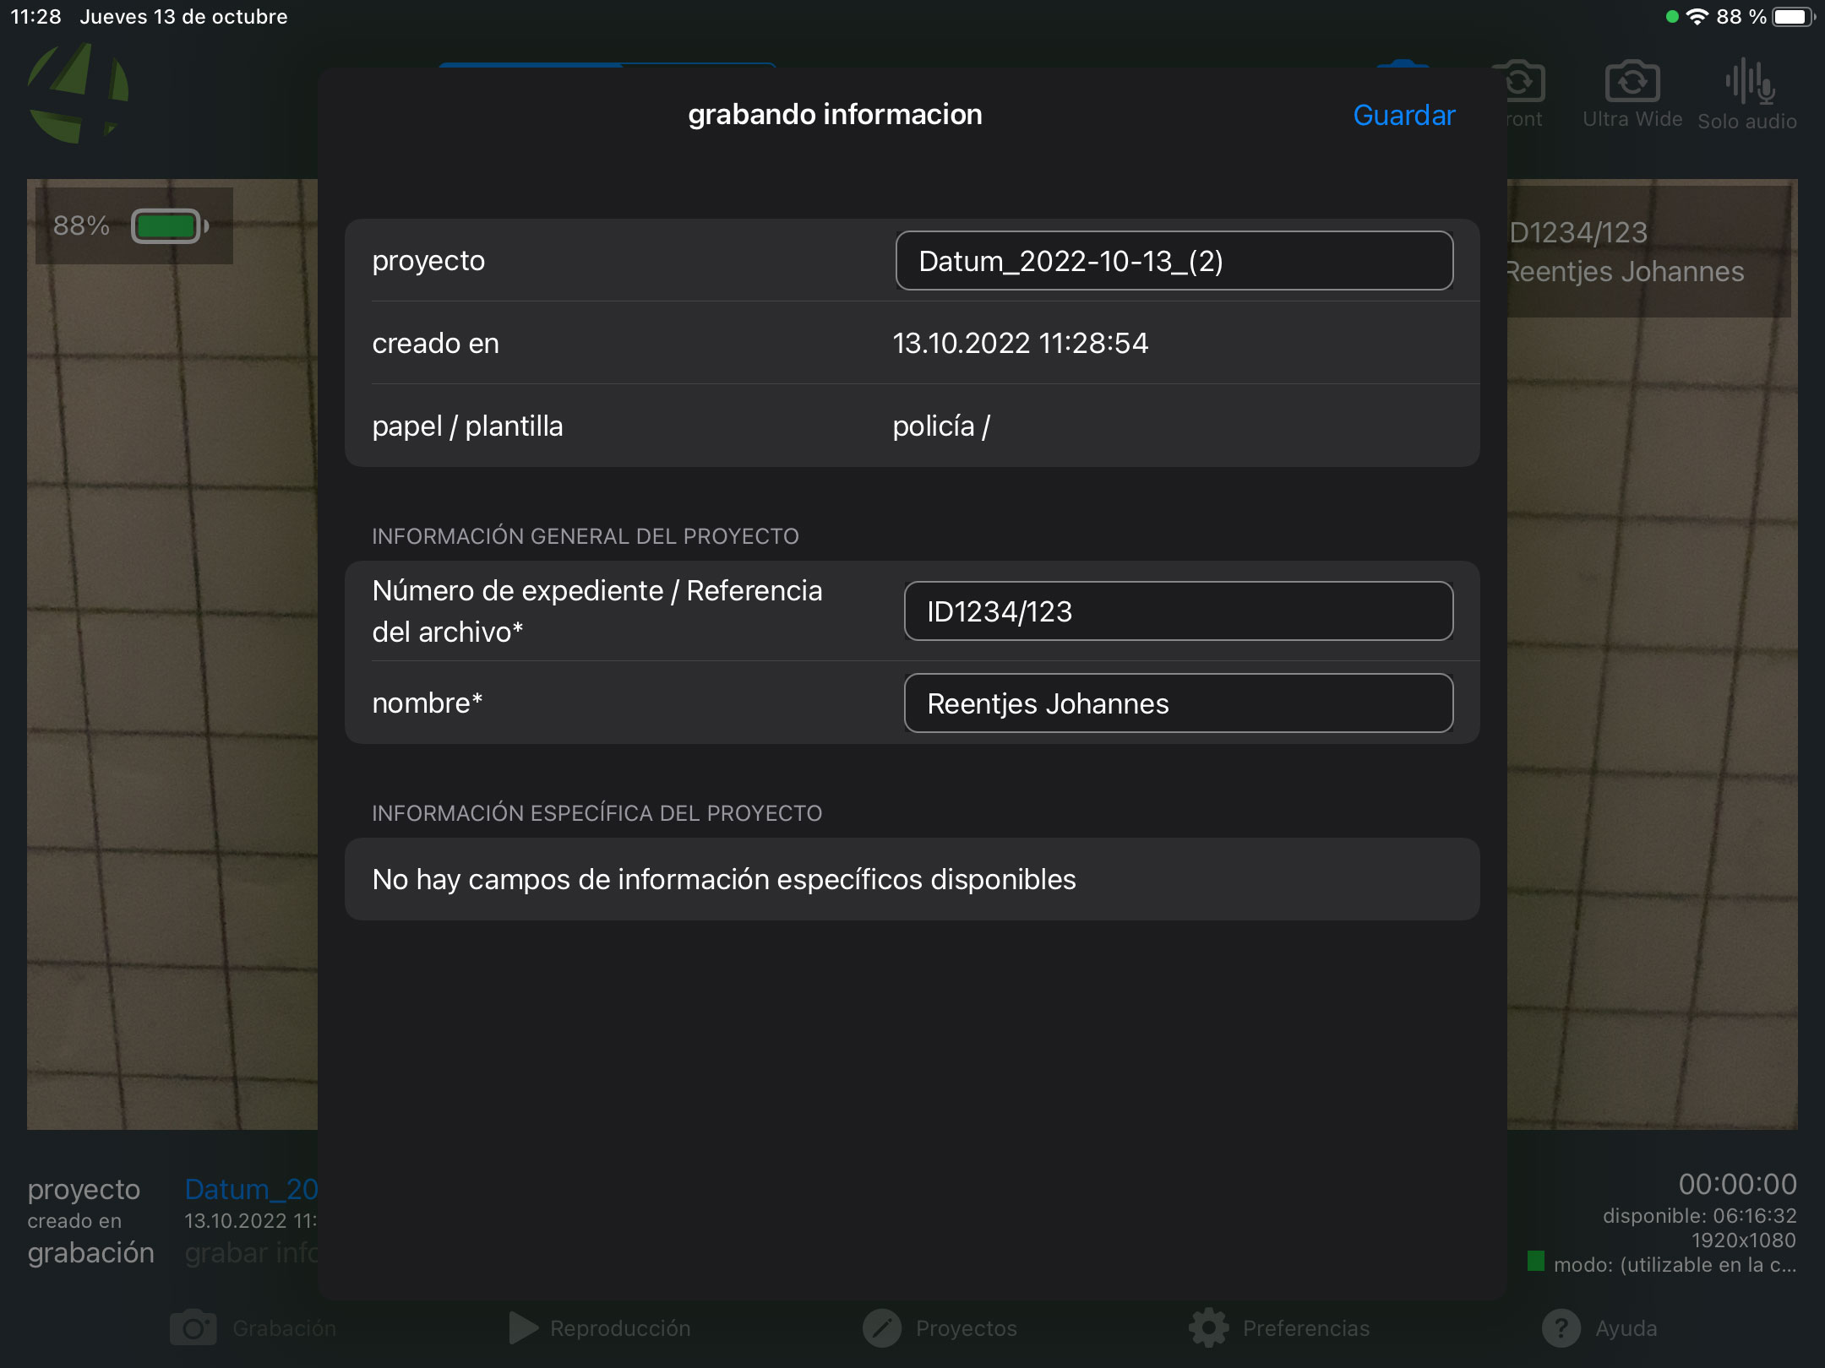Click the Wi-Fi icon in status bar
Image resolution: width=1825 pixels, height=1368 pixels.
click(1697, 17)
